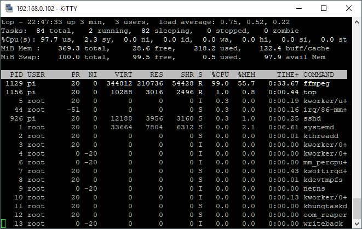Image resolution: width=362 pixels, height=229 pixels.
Task: Click the 22:47:33 time in the header
Action: point(45,22)
